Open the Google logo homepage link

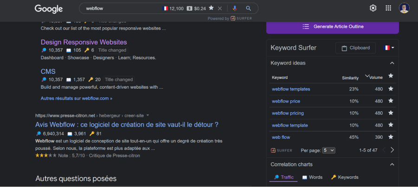pyautogui.click(x=48, y=9)
